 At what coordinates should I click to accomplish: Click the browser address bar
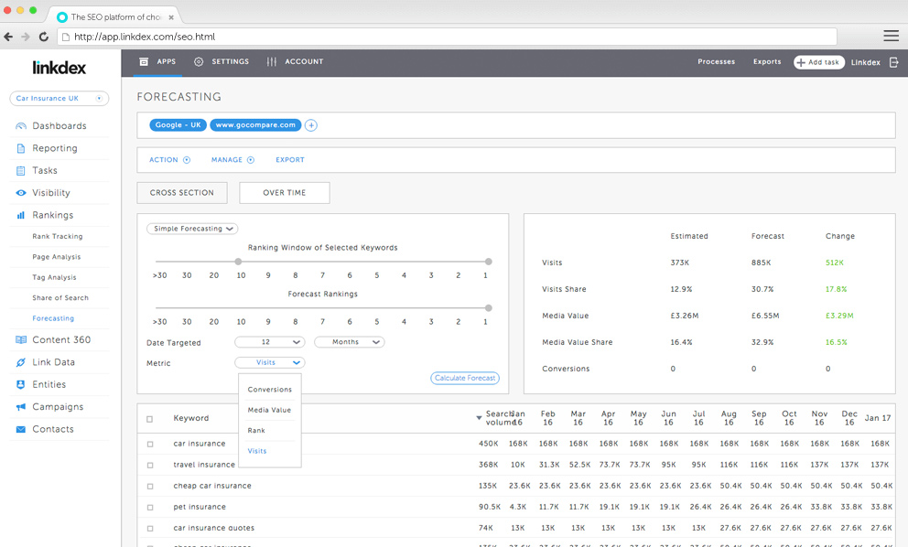point(447,37)
